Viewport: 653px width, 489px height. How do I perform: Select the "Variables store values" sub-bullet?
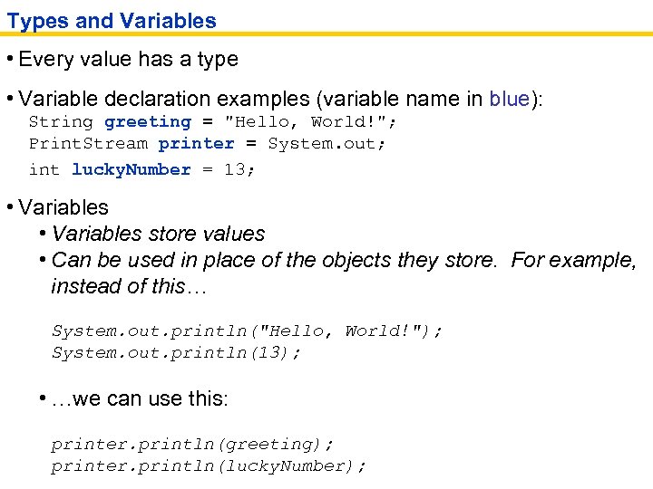tap(158, 234)
